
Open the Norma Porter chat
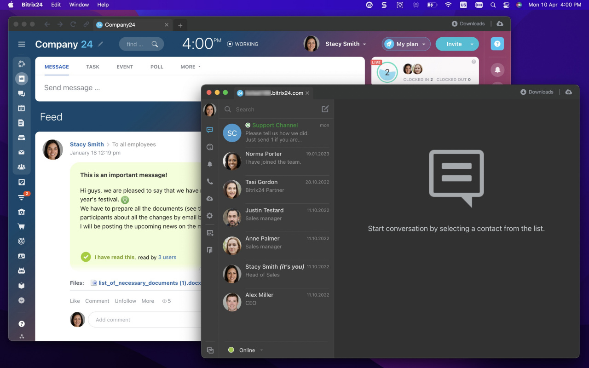point(276,161)
